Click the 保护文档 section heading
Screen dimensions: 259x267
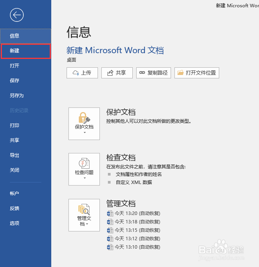pos(121,112)
